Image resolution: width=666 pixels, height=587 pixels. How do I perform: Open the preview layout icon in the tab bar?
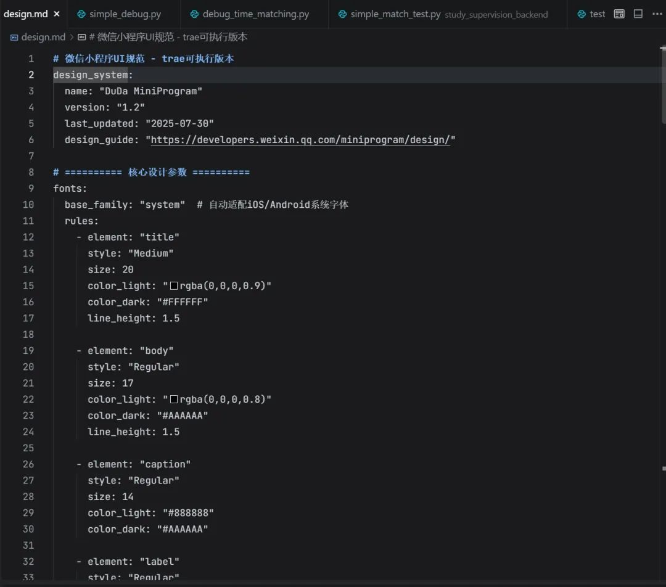point(619,14)
